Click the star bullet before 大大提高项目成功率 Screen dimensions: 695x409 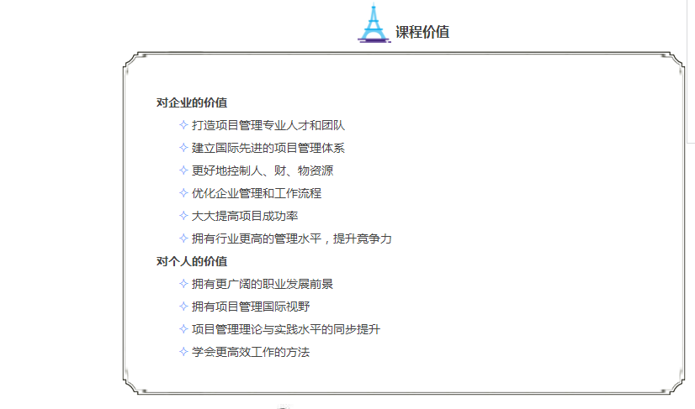183,216
